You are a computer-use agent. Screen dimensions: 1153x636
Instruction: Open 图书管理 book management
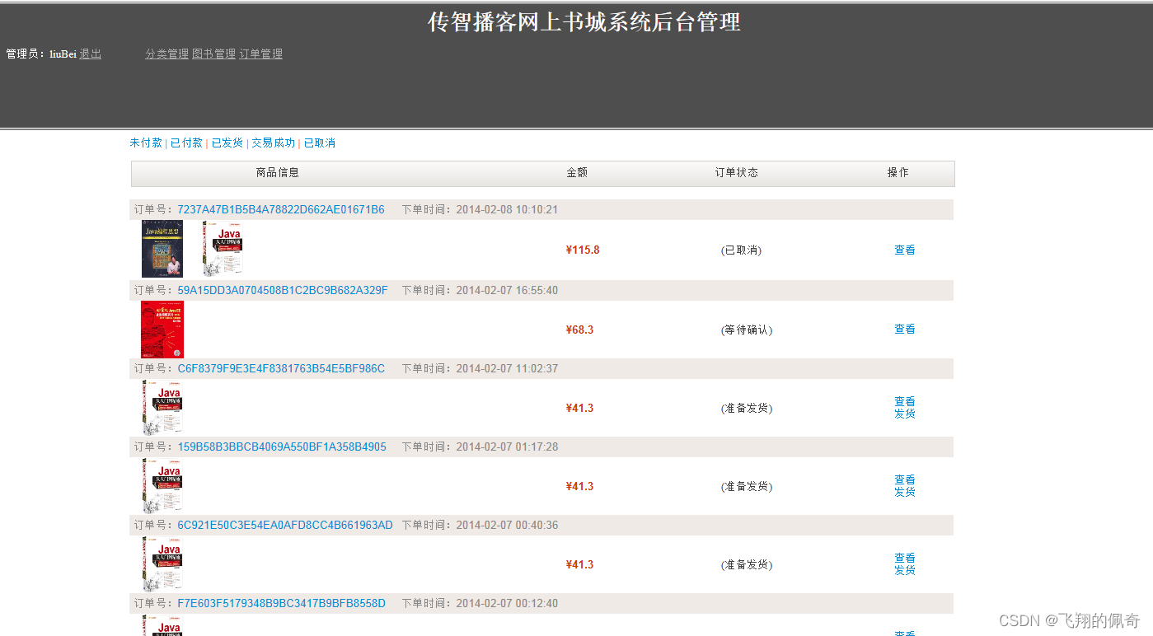[214, 54]
